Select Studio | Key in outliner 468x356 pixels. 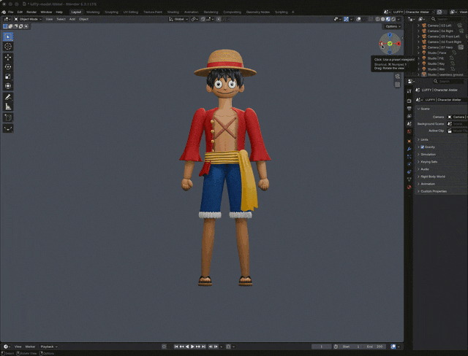436,63
